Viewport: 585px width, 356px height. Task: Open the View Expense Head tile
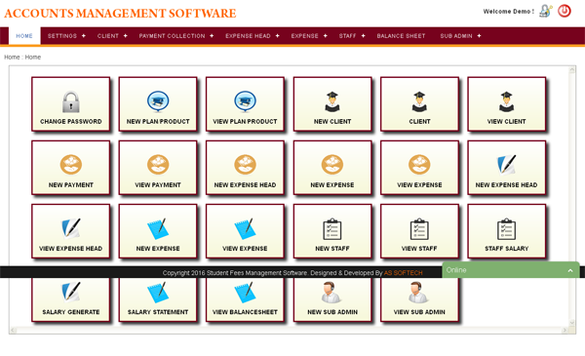(71, 231)
